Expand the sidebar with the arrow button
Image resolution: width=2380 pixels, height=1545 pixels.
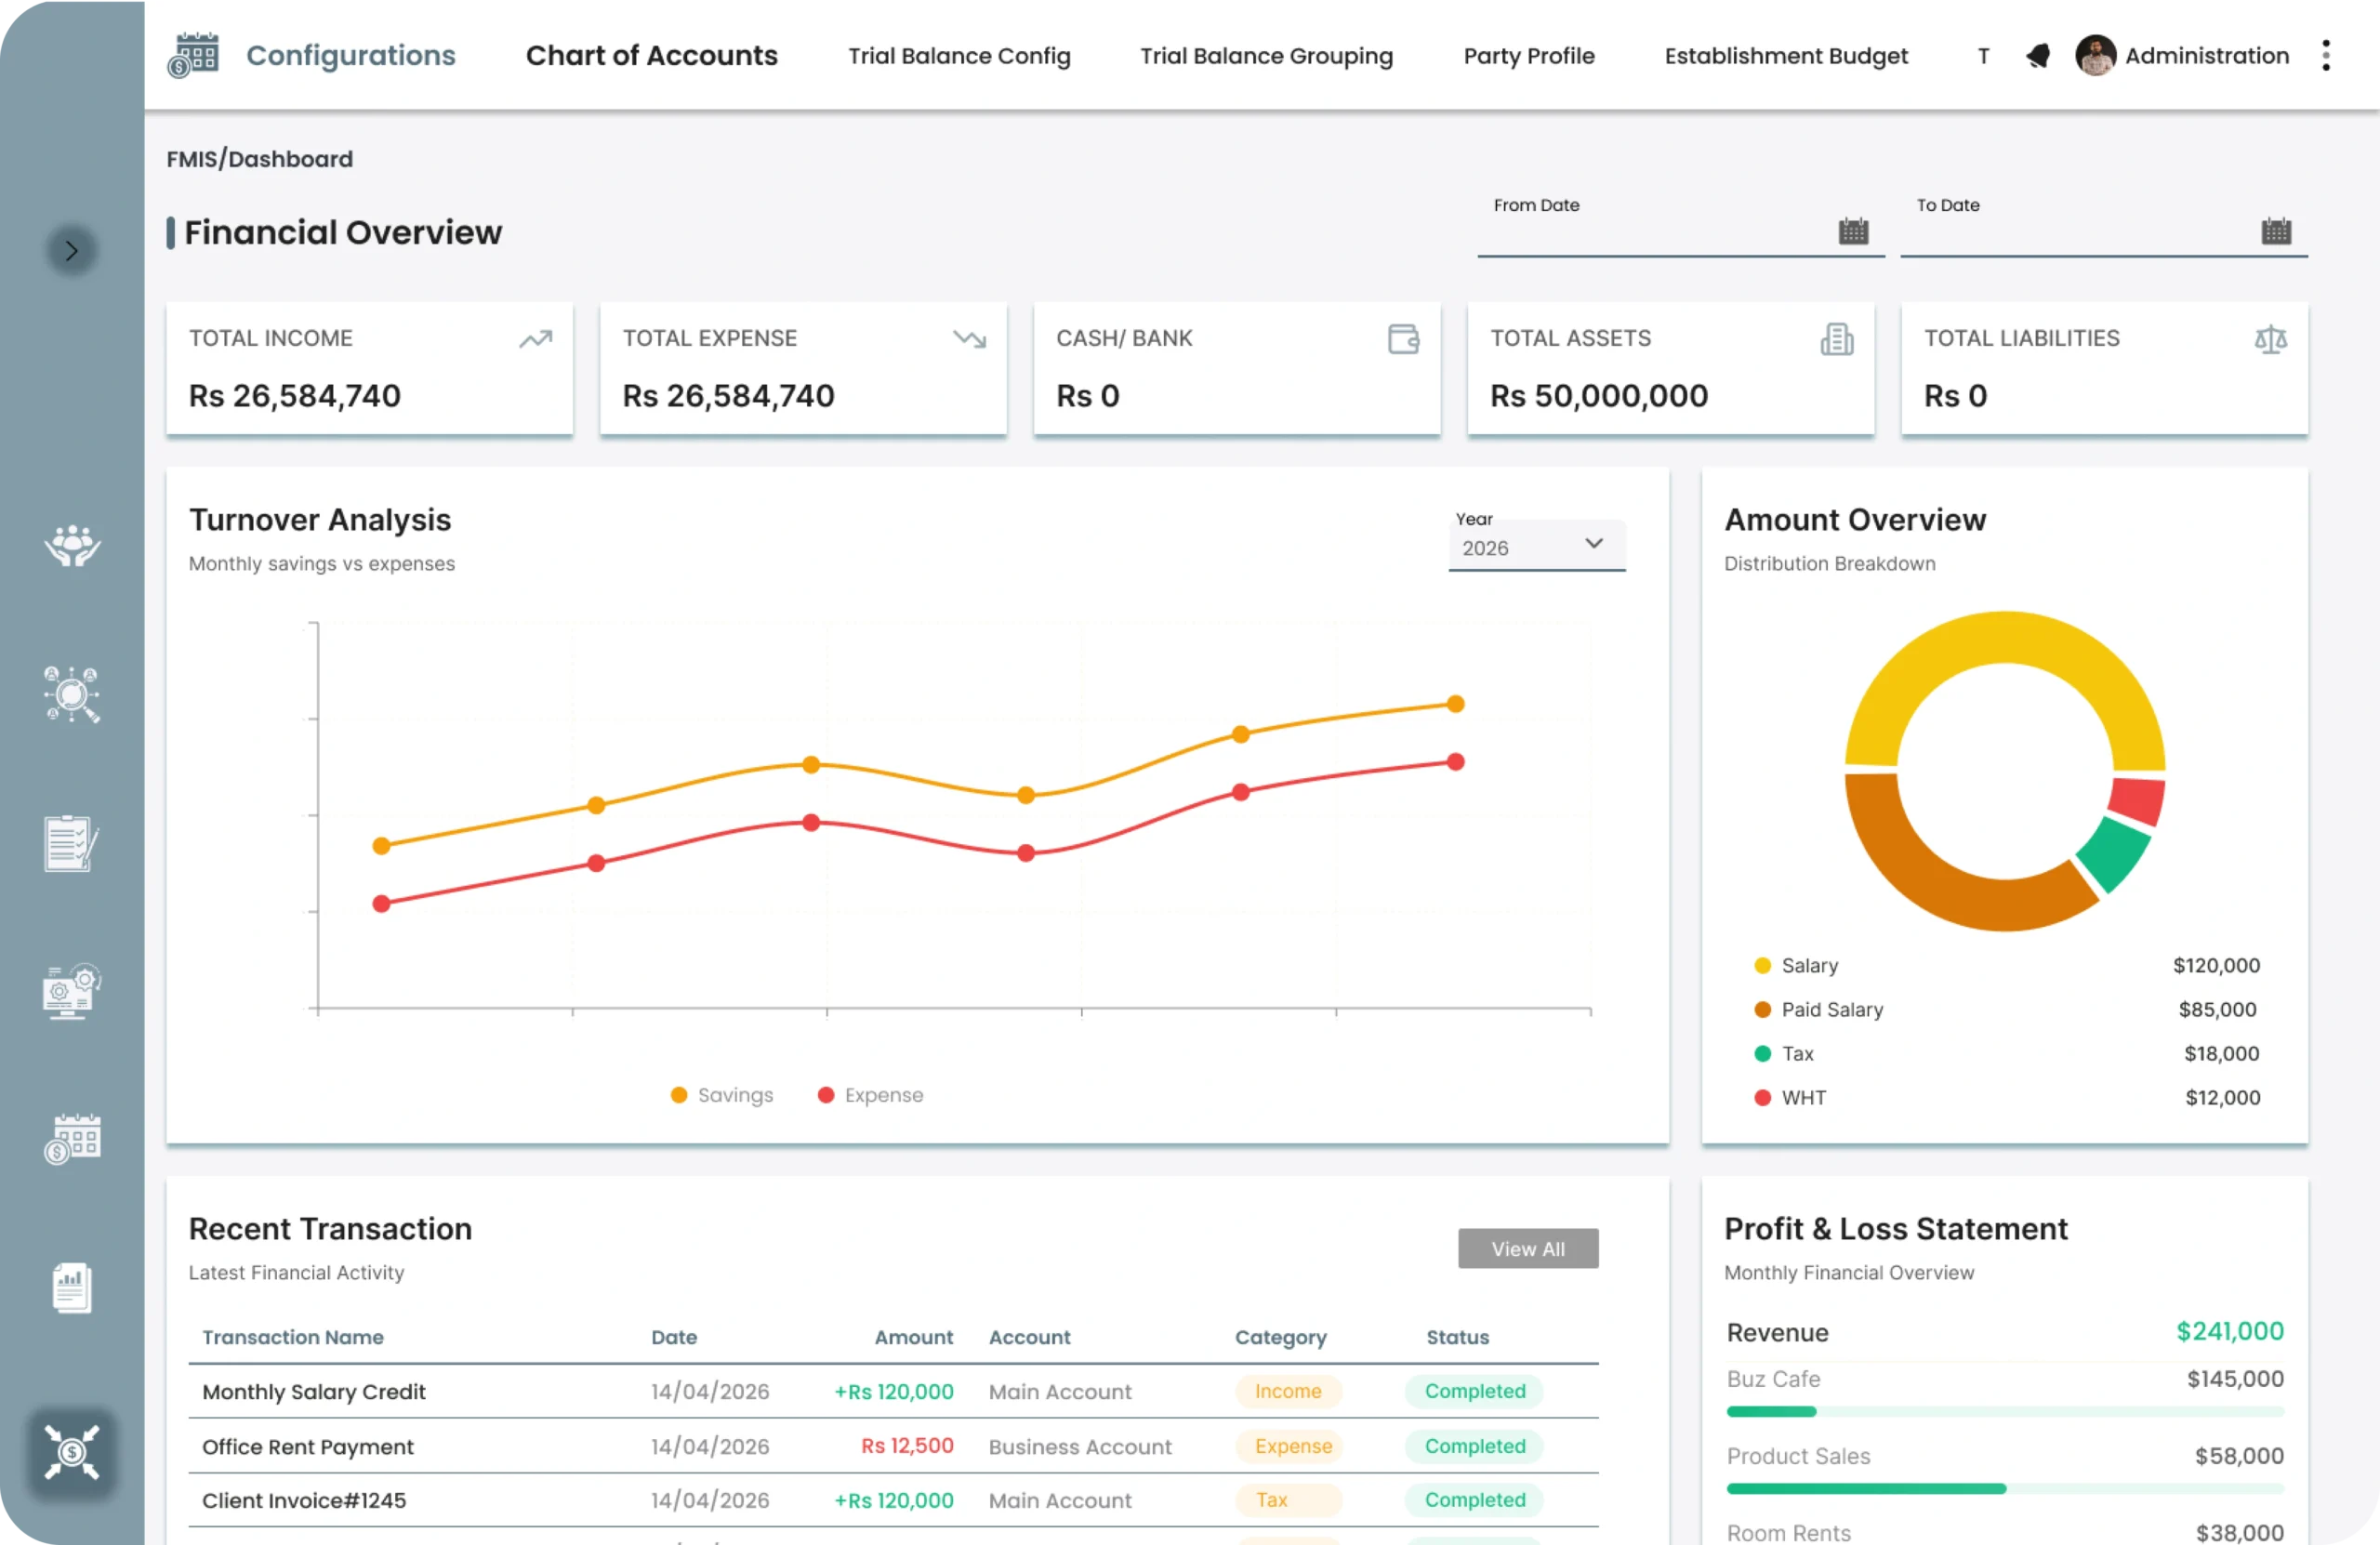pos(71,250)
